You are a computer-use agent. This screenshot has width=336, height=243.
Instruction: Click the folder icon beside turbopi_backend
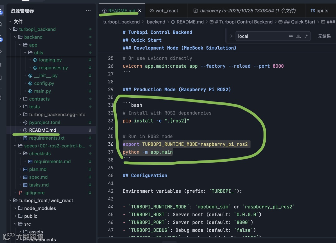tap(15, 29)
